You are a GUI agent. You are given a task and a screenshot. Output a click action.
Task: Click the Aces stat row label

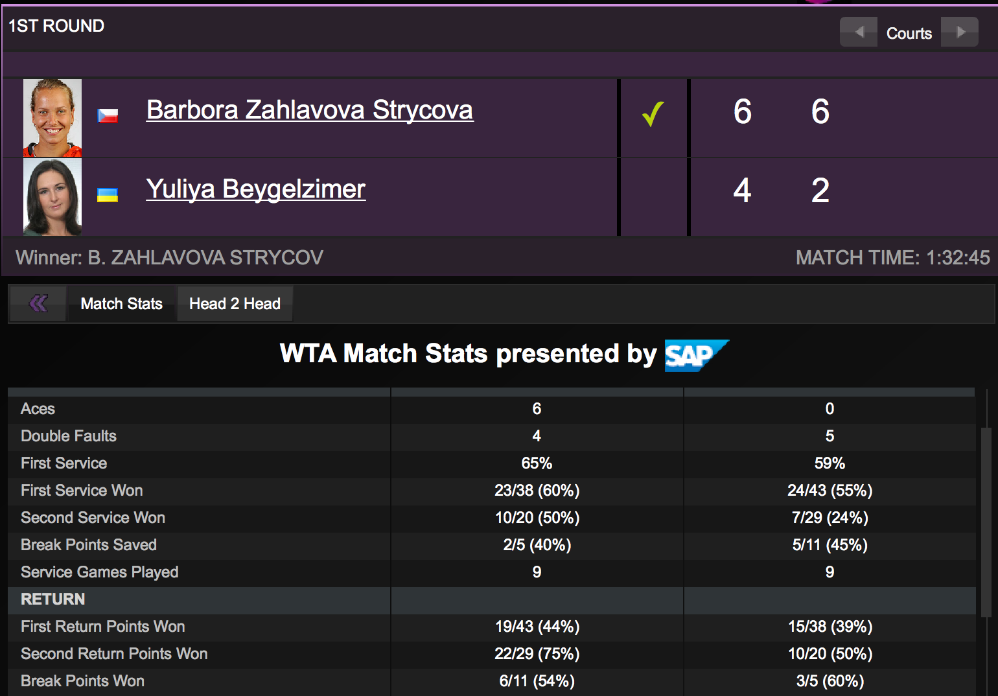(38, 409)
